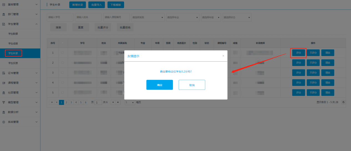Toggle the select-all checkbox in table header
Viewport: 351px width, 151px height.
click(63, 43)
